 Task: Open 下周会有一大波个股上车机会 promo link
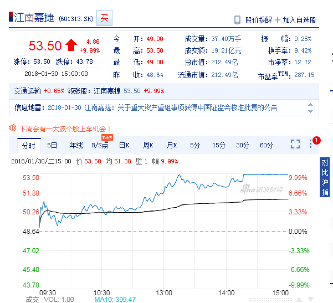[x=65, y=129]
